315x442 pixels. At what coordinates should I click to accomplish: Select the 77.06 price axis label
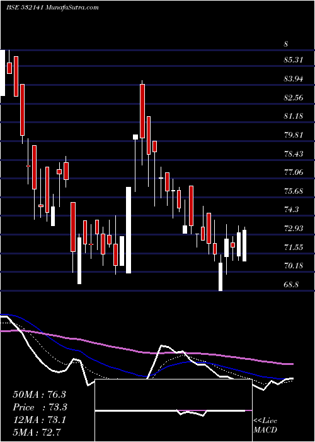pos(294,172)
